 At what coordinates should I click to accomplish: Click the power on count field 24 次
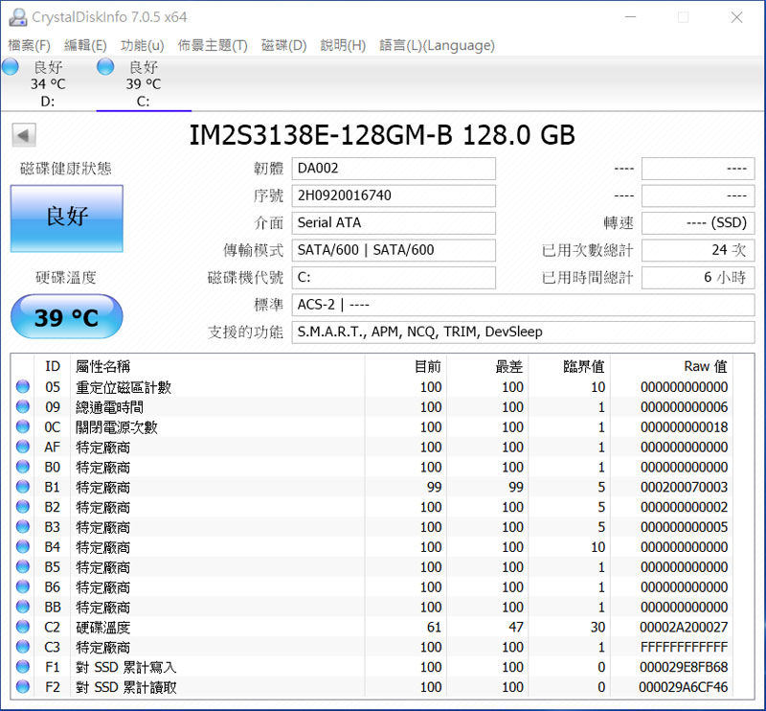698,250
